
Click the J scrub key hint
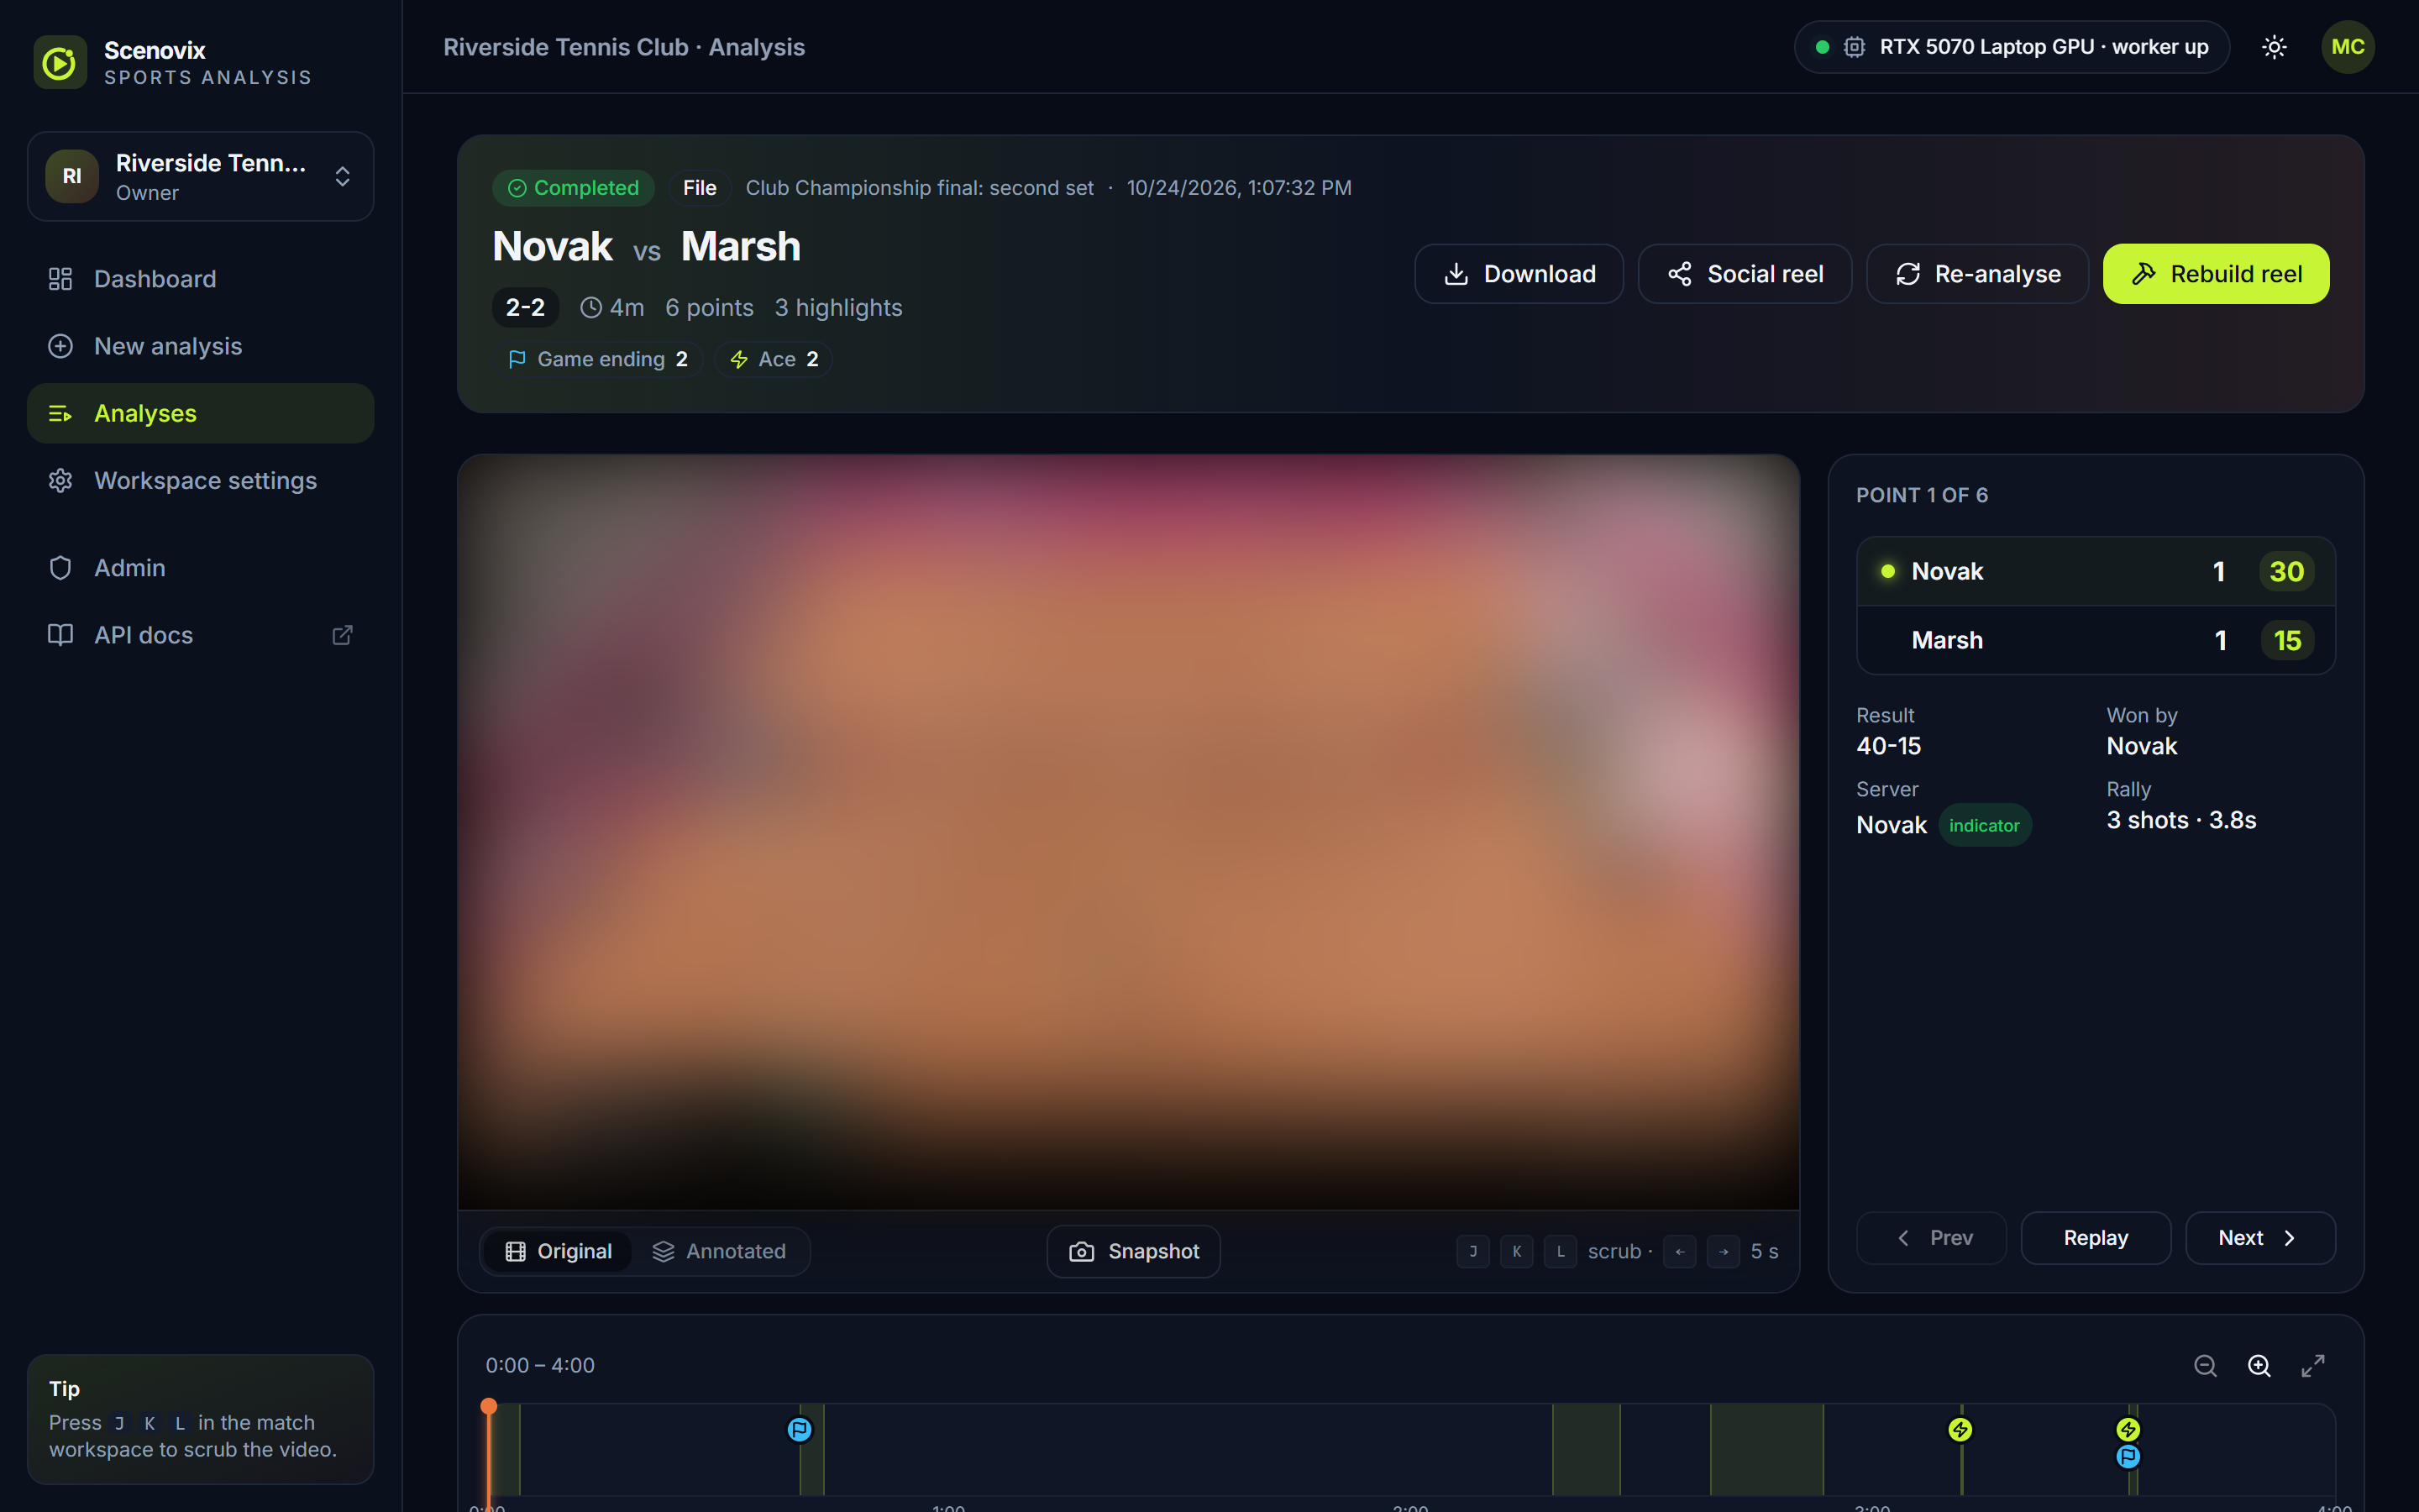coord(1472,1251)
